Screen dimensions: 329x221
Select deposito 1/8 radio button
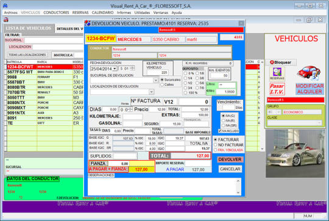197,74
